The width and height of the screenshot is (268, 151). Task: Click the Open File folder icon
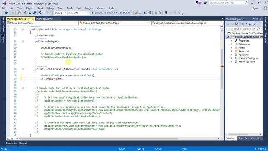(x=26, y=13)
